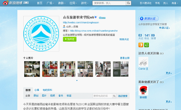Select the 心情 tab
Viewport: 181px width, 110px height.
click(x=37, y=90)
